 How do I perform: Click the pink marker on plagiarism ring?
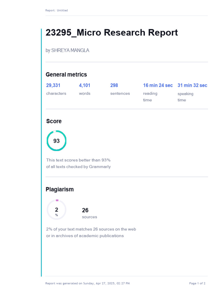pos(57,200)
